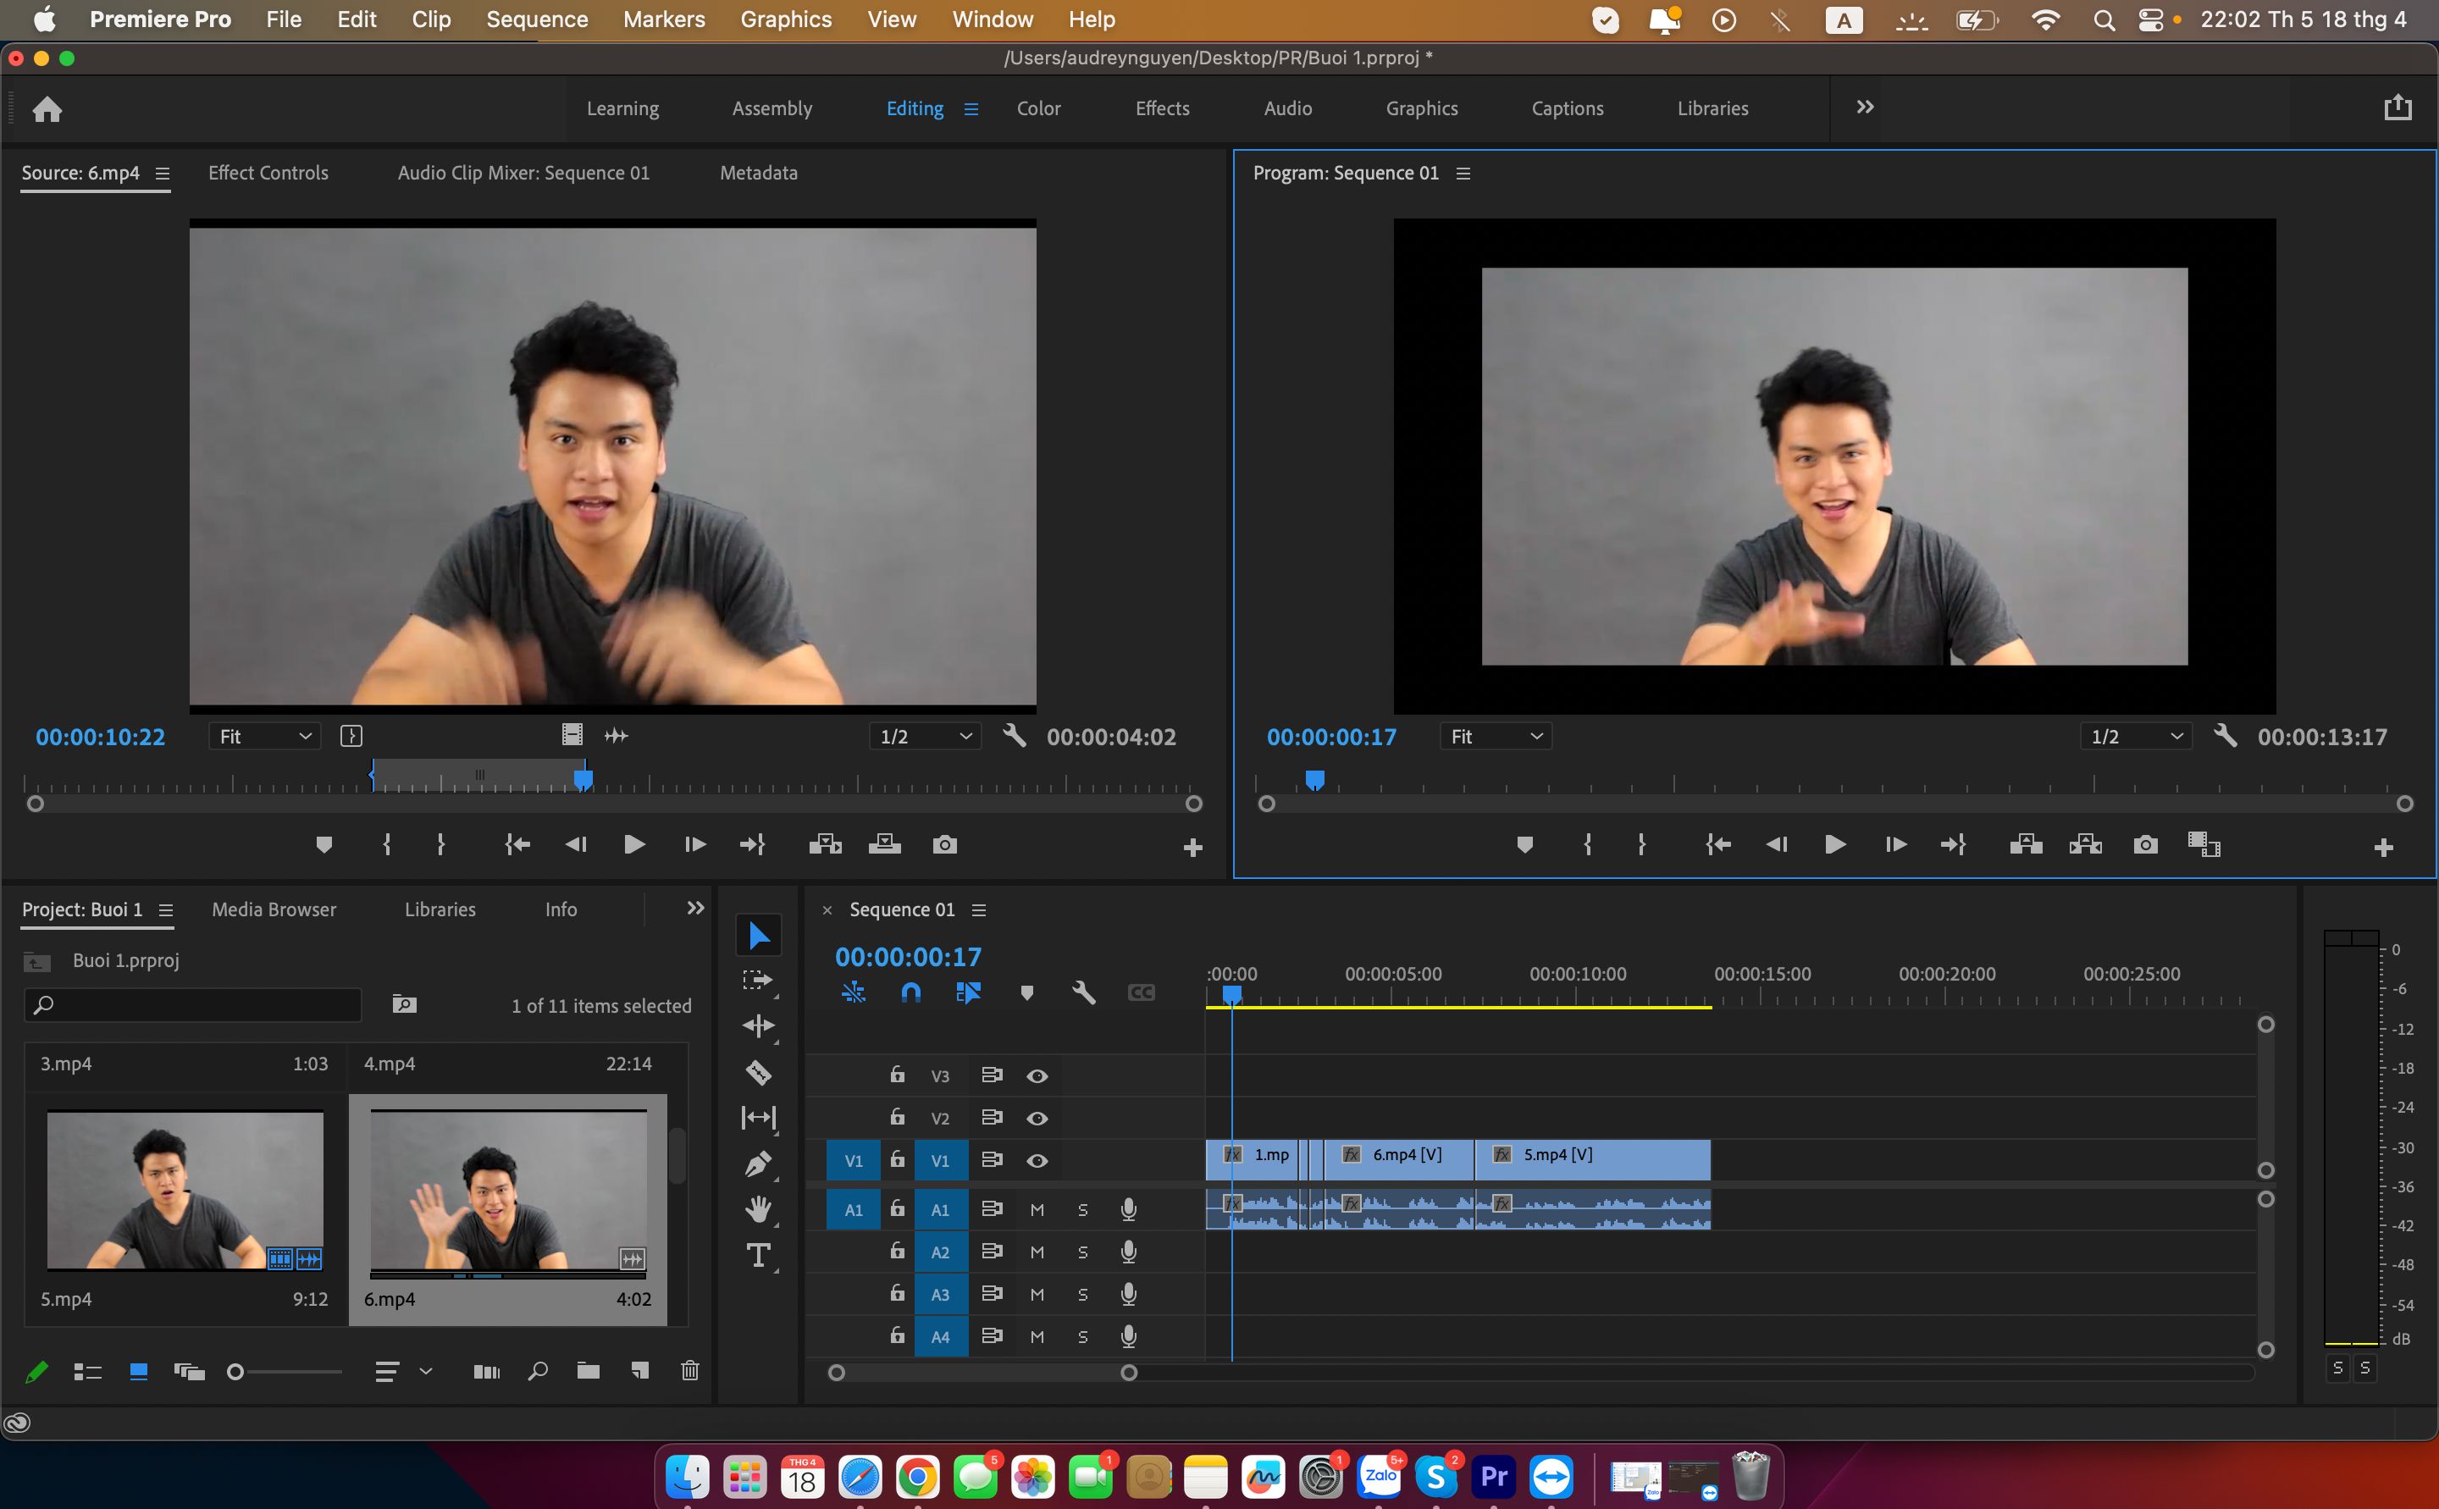Select the Track Select Forward tool
The image size is (2439, 1509).
coord(759,980)
